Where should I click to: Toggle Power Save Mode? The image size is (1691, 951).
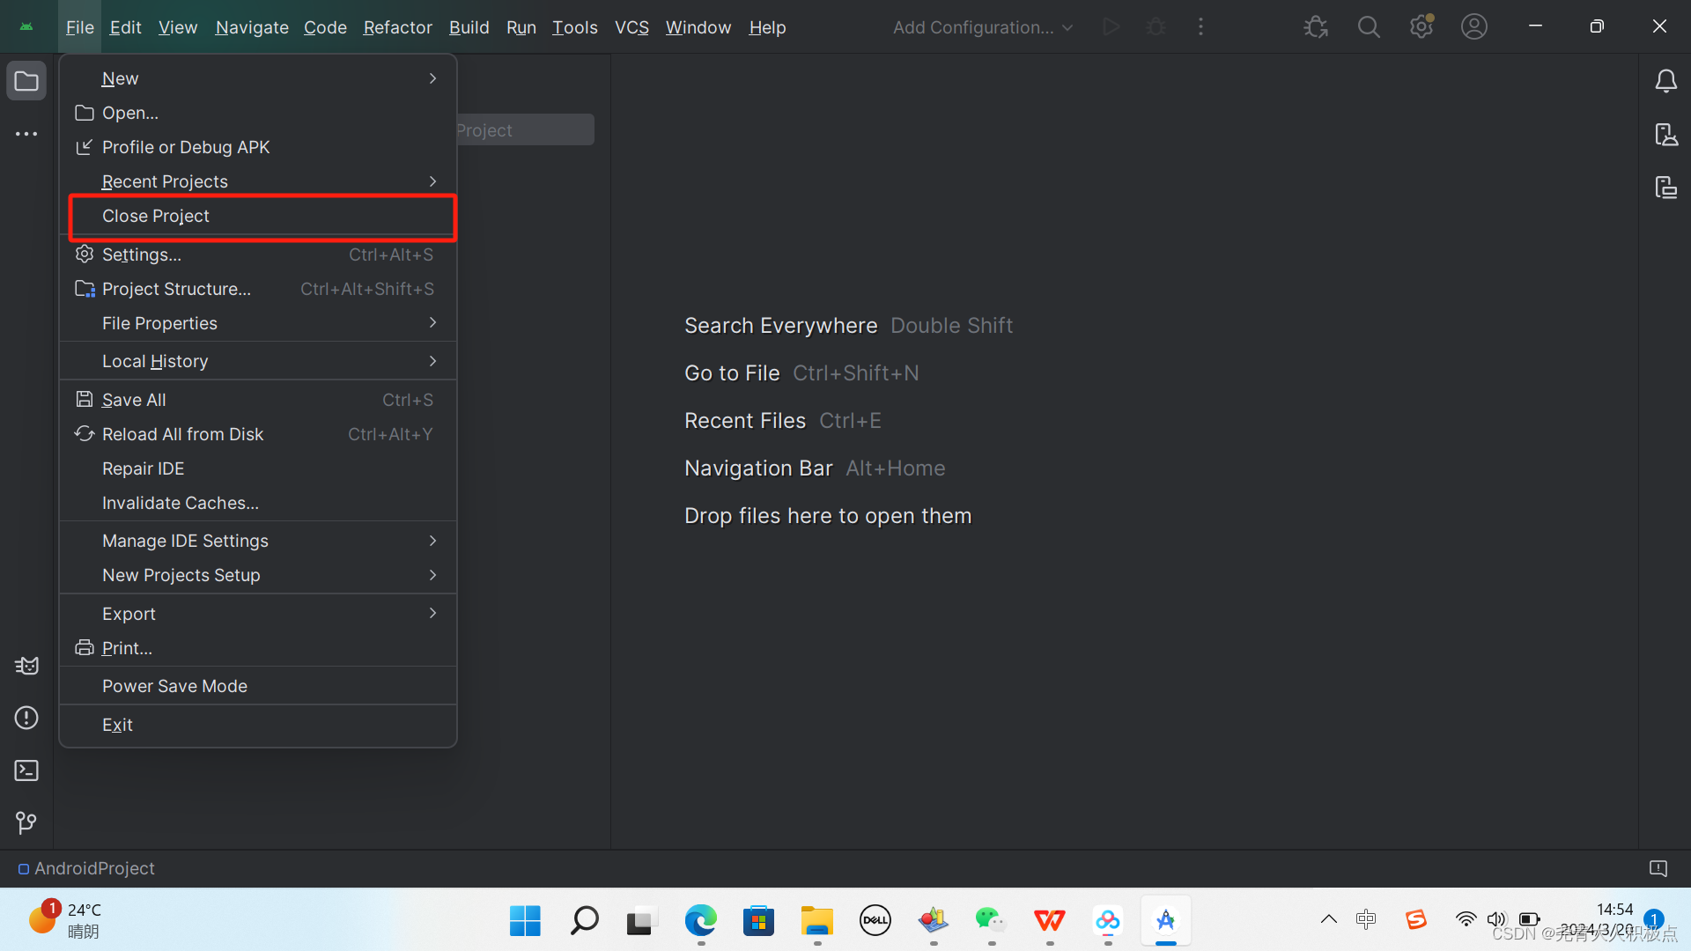click(x=174, y=686)
